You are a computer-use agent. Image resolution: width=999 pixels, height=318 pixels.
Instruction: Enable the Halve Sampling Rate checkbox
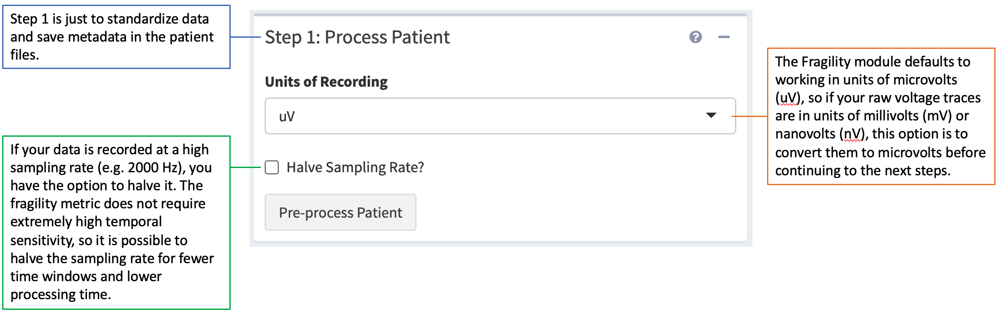pos(272,167)
